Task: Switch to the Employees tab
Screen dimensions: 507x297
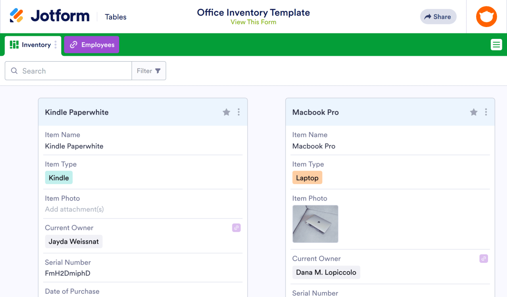Action: coord(91,44)
